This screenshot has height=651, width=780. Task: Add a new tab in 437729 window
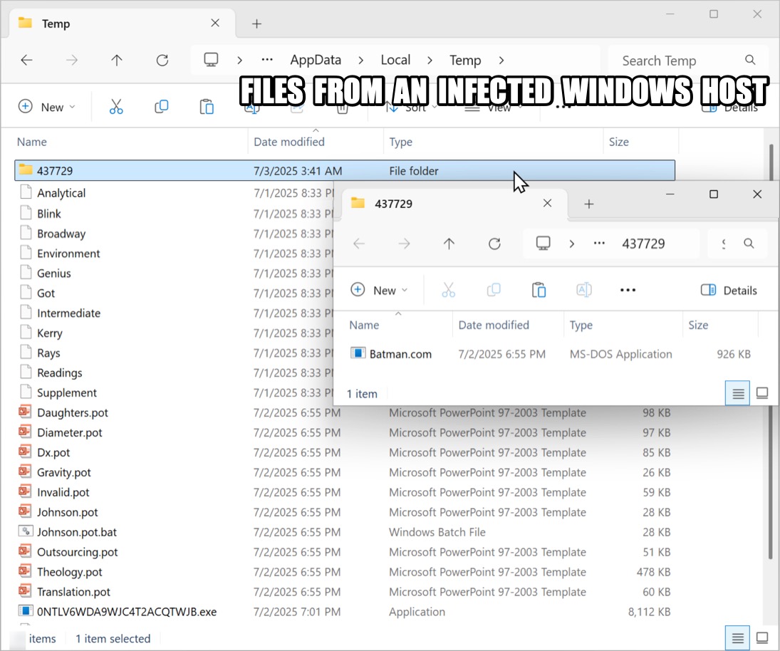pyautogui.click(x=589, y=204)
